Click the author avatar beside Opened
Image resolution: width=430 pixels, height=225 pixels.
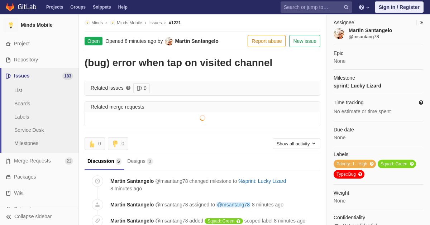click(169, 41)
